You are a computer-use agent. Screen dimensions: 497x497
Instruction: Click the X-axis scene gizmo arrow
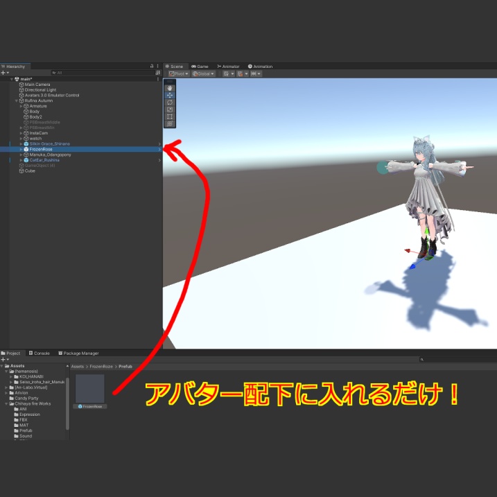[408, 252]
